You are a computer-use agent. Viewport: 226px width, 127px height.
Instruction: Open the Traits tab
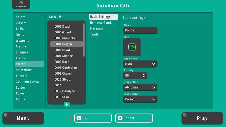coord(94,34)
